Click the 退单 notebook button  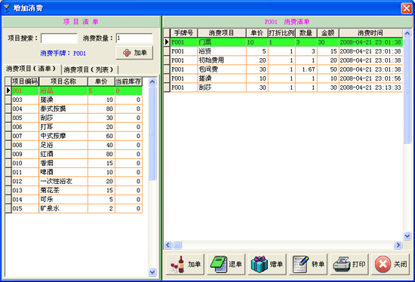[226, 264]
